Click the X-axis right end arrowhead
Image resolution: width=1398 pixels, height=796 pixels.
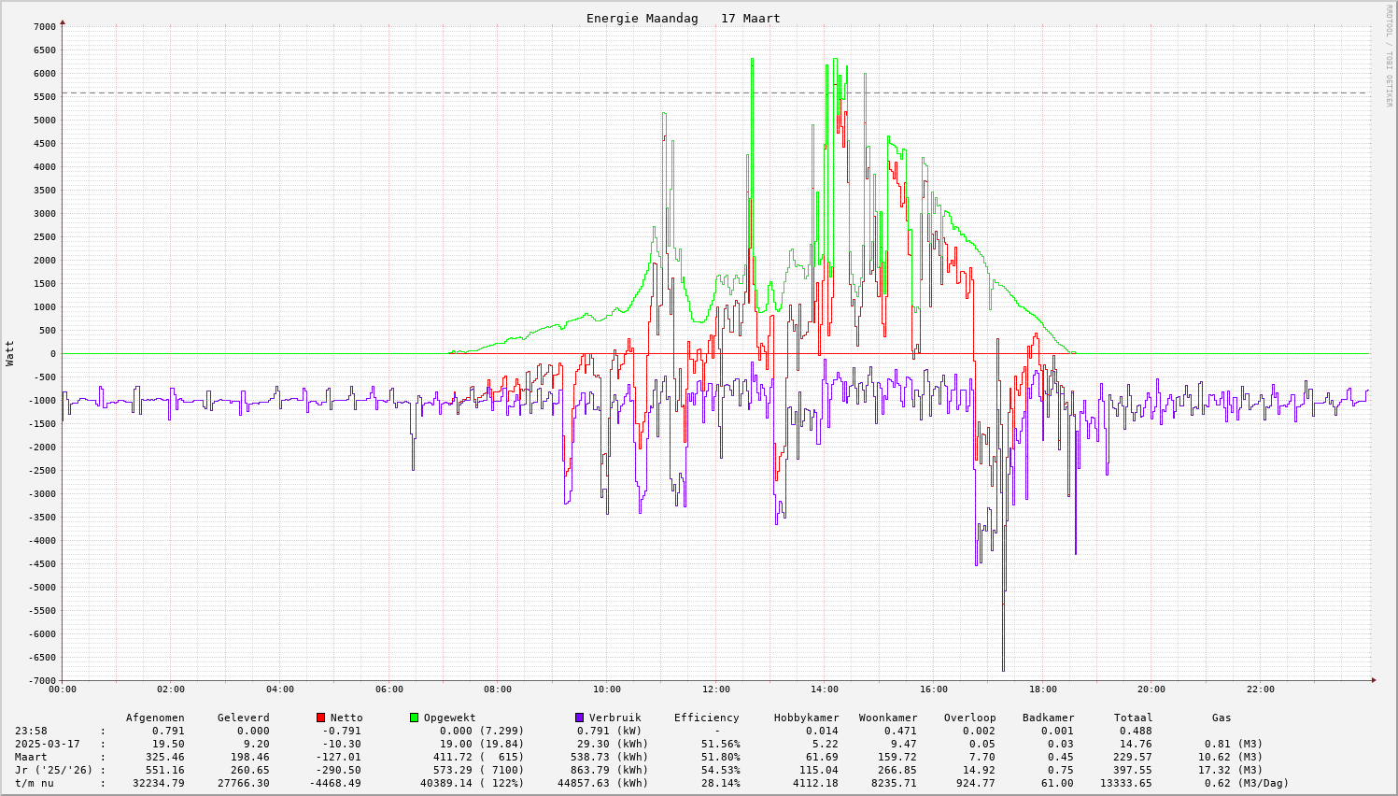coord(1374,680)
